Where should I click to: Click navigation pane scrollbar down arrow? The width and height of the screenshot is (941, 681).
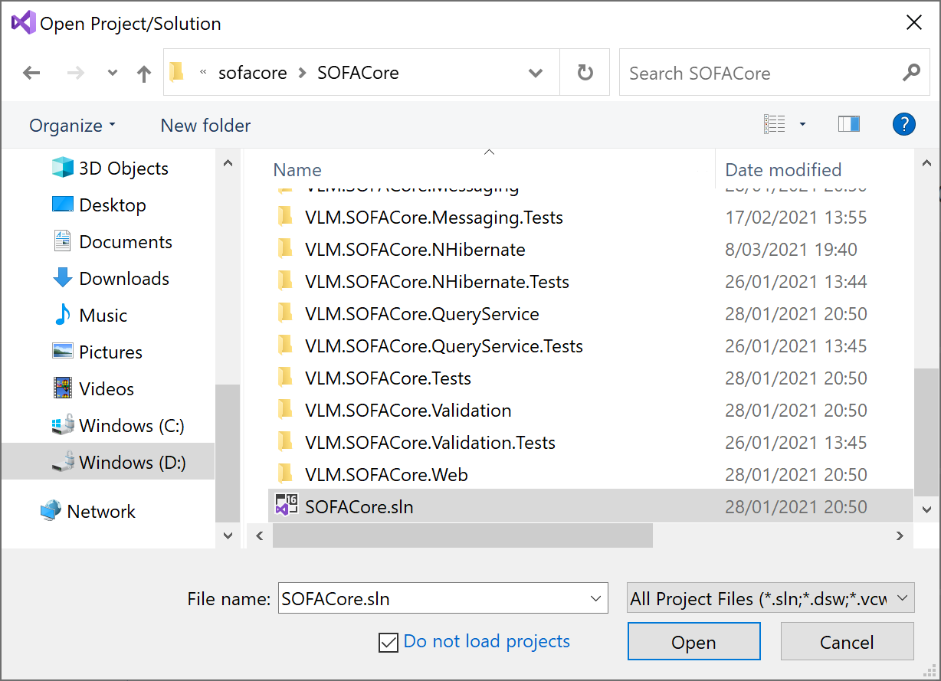coord(228,535)
